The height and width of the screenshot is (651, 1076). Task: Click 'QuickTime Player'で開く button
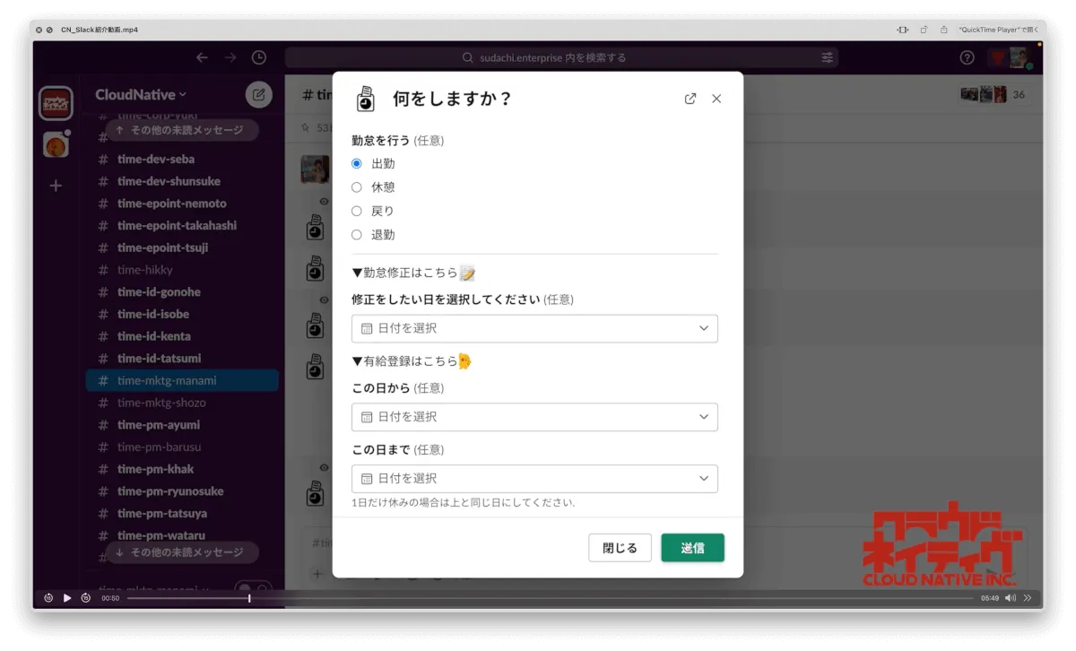click(998, 30)
